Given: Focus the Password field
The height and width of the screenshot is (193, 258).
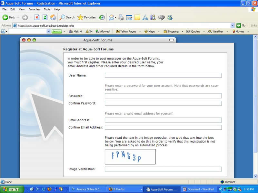Looking at the screenshot, I should point(163,96).
